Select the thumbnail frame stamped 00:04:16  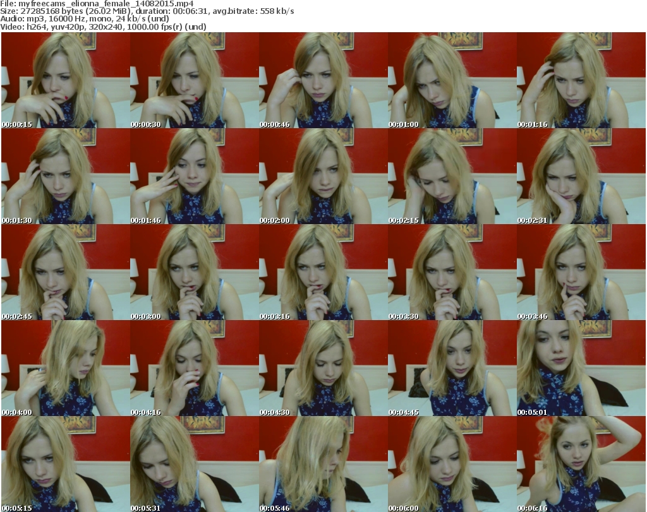195,369
